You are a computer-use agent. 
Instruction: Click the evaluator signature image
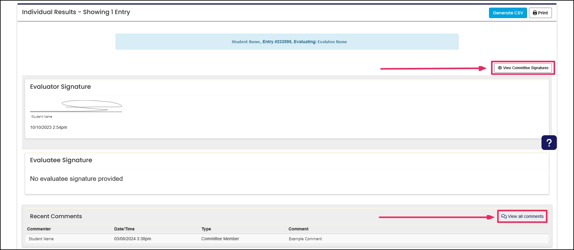pyautogui.click(x=76, y=106)
